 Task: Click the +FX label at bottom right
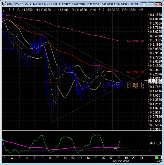[160, 162]
